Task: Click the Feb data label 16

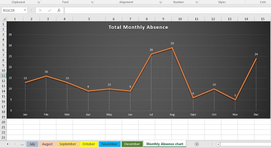Action: 46,72
